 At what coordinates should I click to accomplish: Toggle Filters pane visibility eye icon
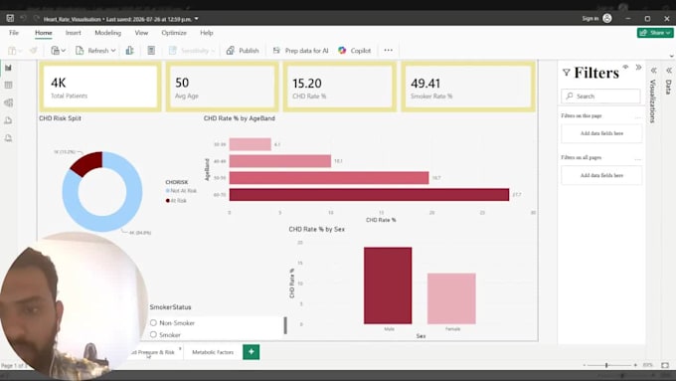[x=625, y=67]
